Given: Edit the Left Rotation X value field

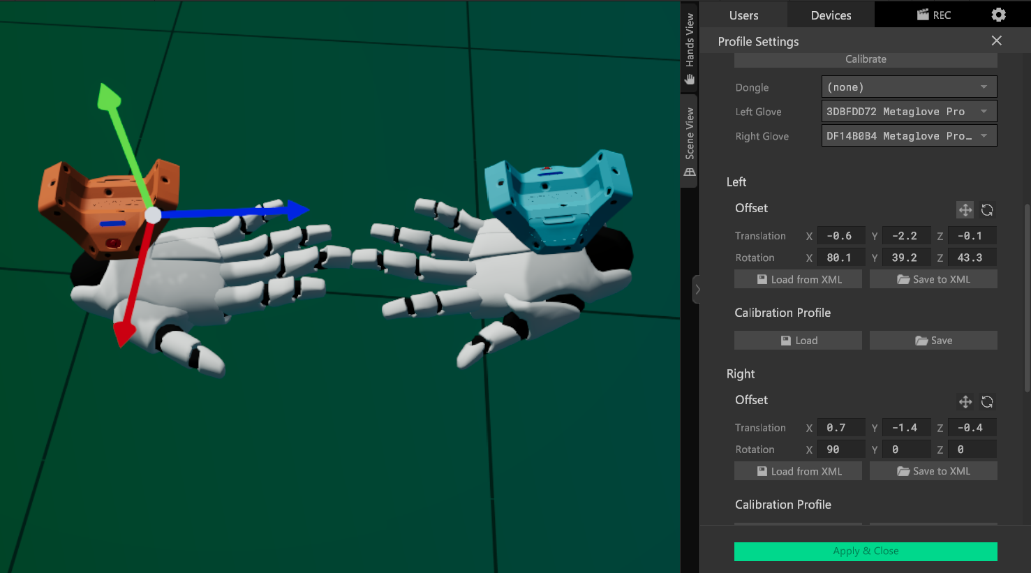Looking at the screenshot, I should [x=840, y=258].
